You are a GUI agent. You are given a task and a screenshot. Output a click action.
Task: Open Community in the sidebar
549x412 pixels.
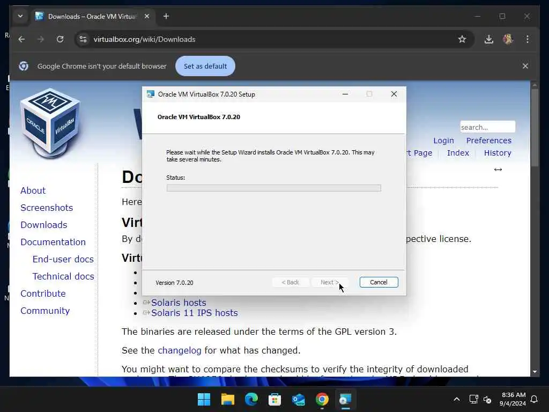coord(45,311)
